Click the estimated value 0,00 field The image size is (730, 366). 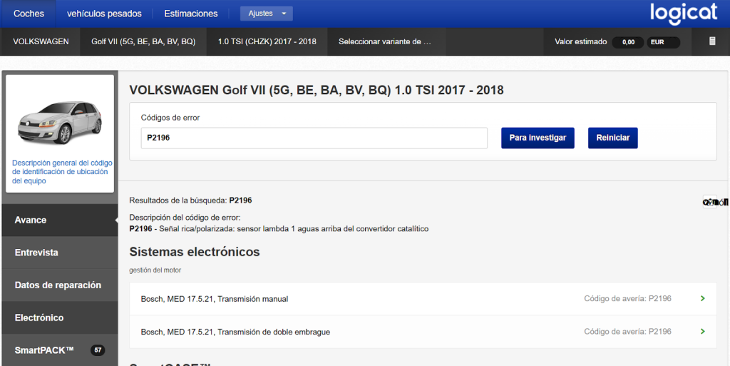pos(628,42)
